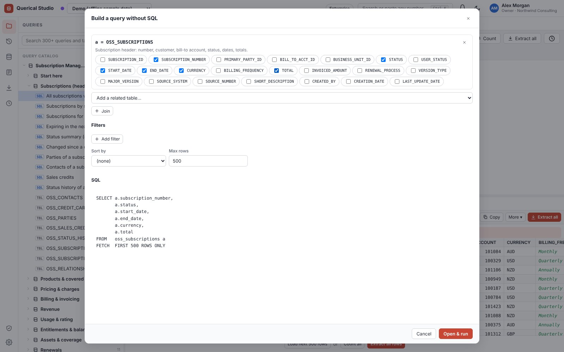564x352 pixels.
Task: Click the Querical Studio logo icon
Action: (x=9, y=8)
